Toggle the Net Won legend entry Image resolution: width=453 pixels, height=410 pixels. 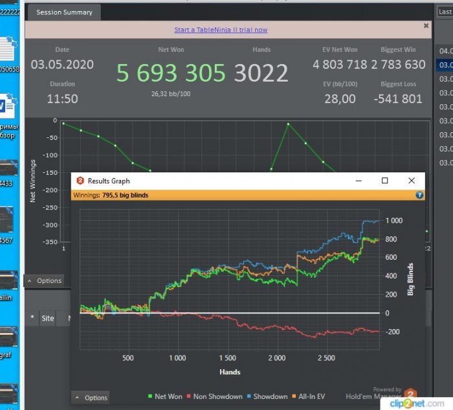point(165,396)
